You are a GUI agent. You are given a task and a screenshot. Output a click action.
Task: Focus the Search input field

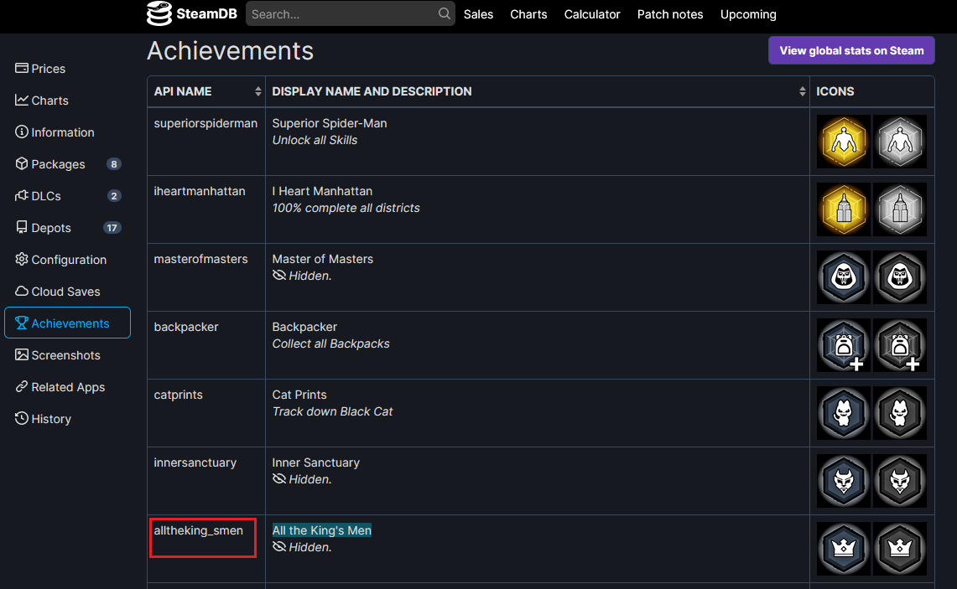pos(343,13)
